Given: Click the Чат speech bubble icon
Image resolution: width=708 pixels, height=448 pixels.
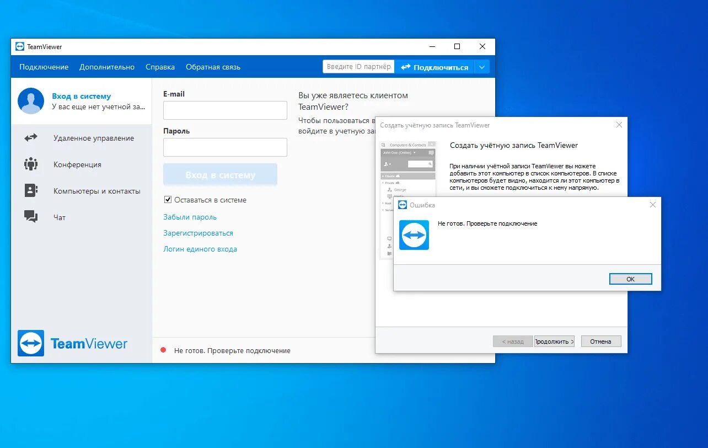Looking at the screenshot, I should click(31, 217).
